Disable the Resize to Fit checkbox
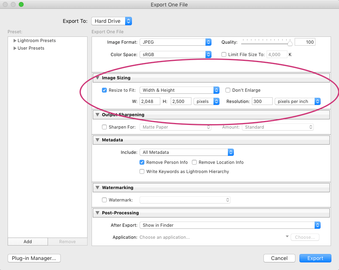339x270 pixels. [104, 90]
